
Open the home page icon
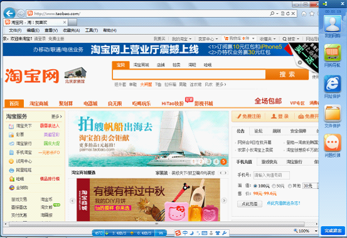(304, 14)
